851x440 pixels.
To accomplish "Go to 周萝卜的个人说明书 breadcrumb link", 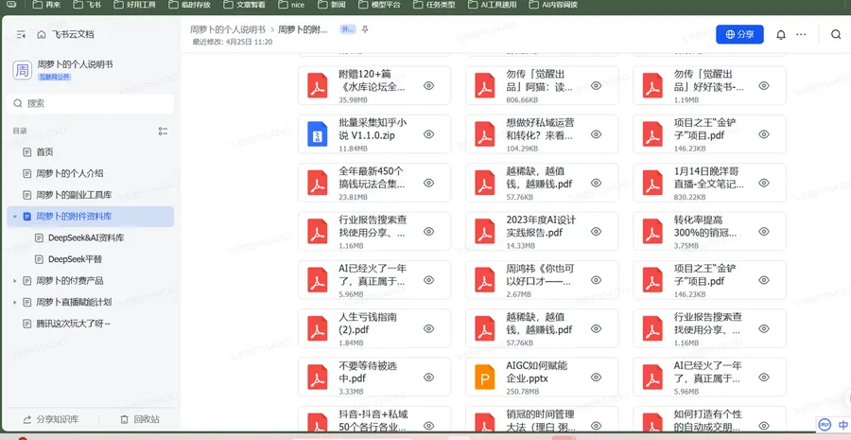I will pyautogui.click(x=227, y=29).
